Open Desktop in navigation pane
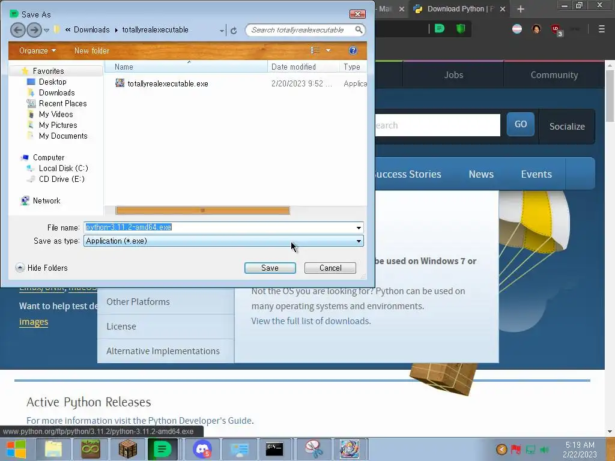This screenshot has height=461, width=615. click(53, 82)
